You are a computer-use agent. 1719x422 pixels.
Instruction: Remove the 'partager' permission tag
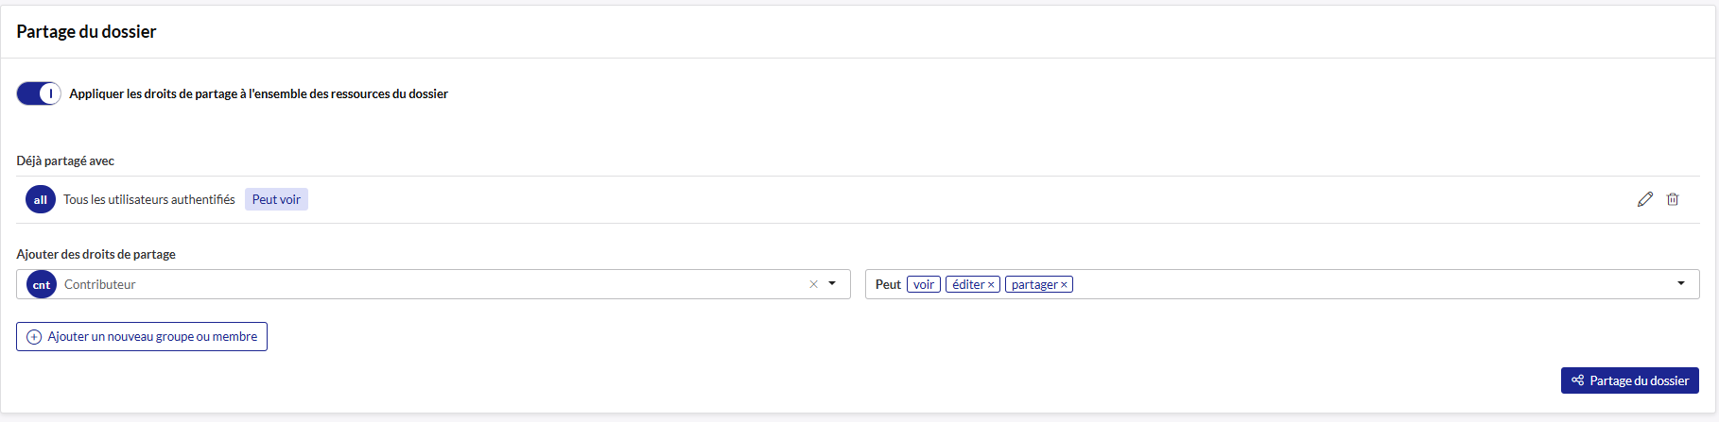point(1064,285)
